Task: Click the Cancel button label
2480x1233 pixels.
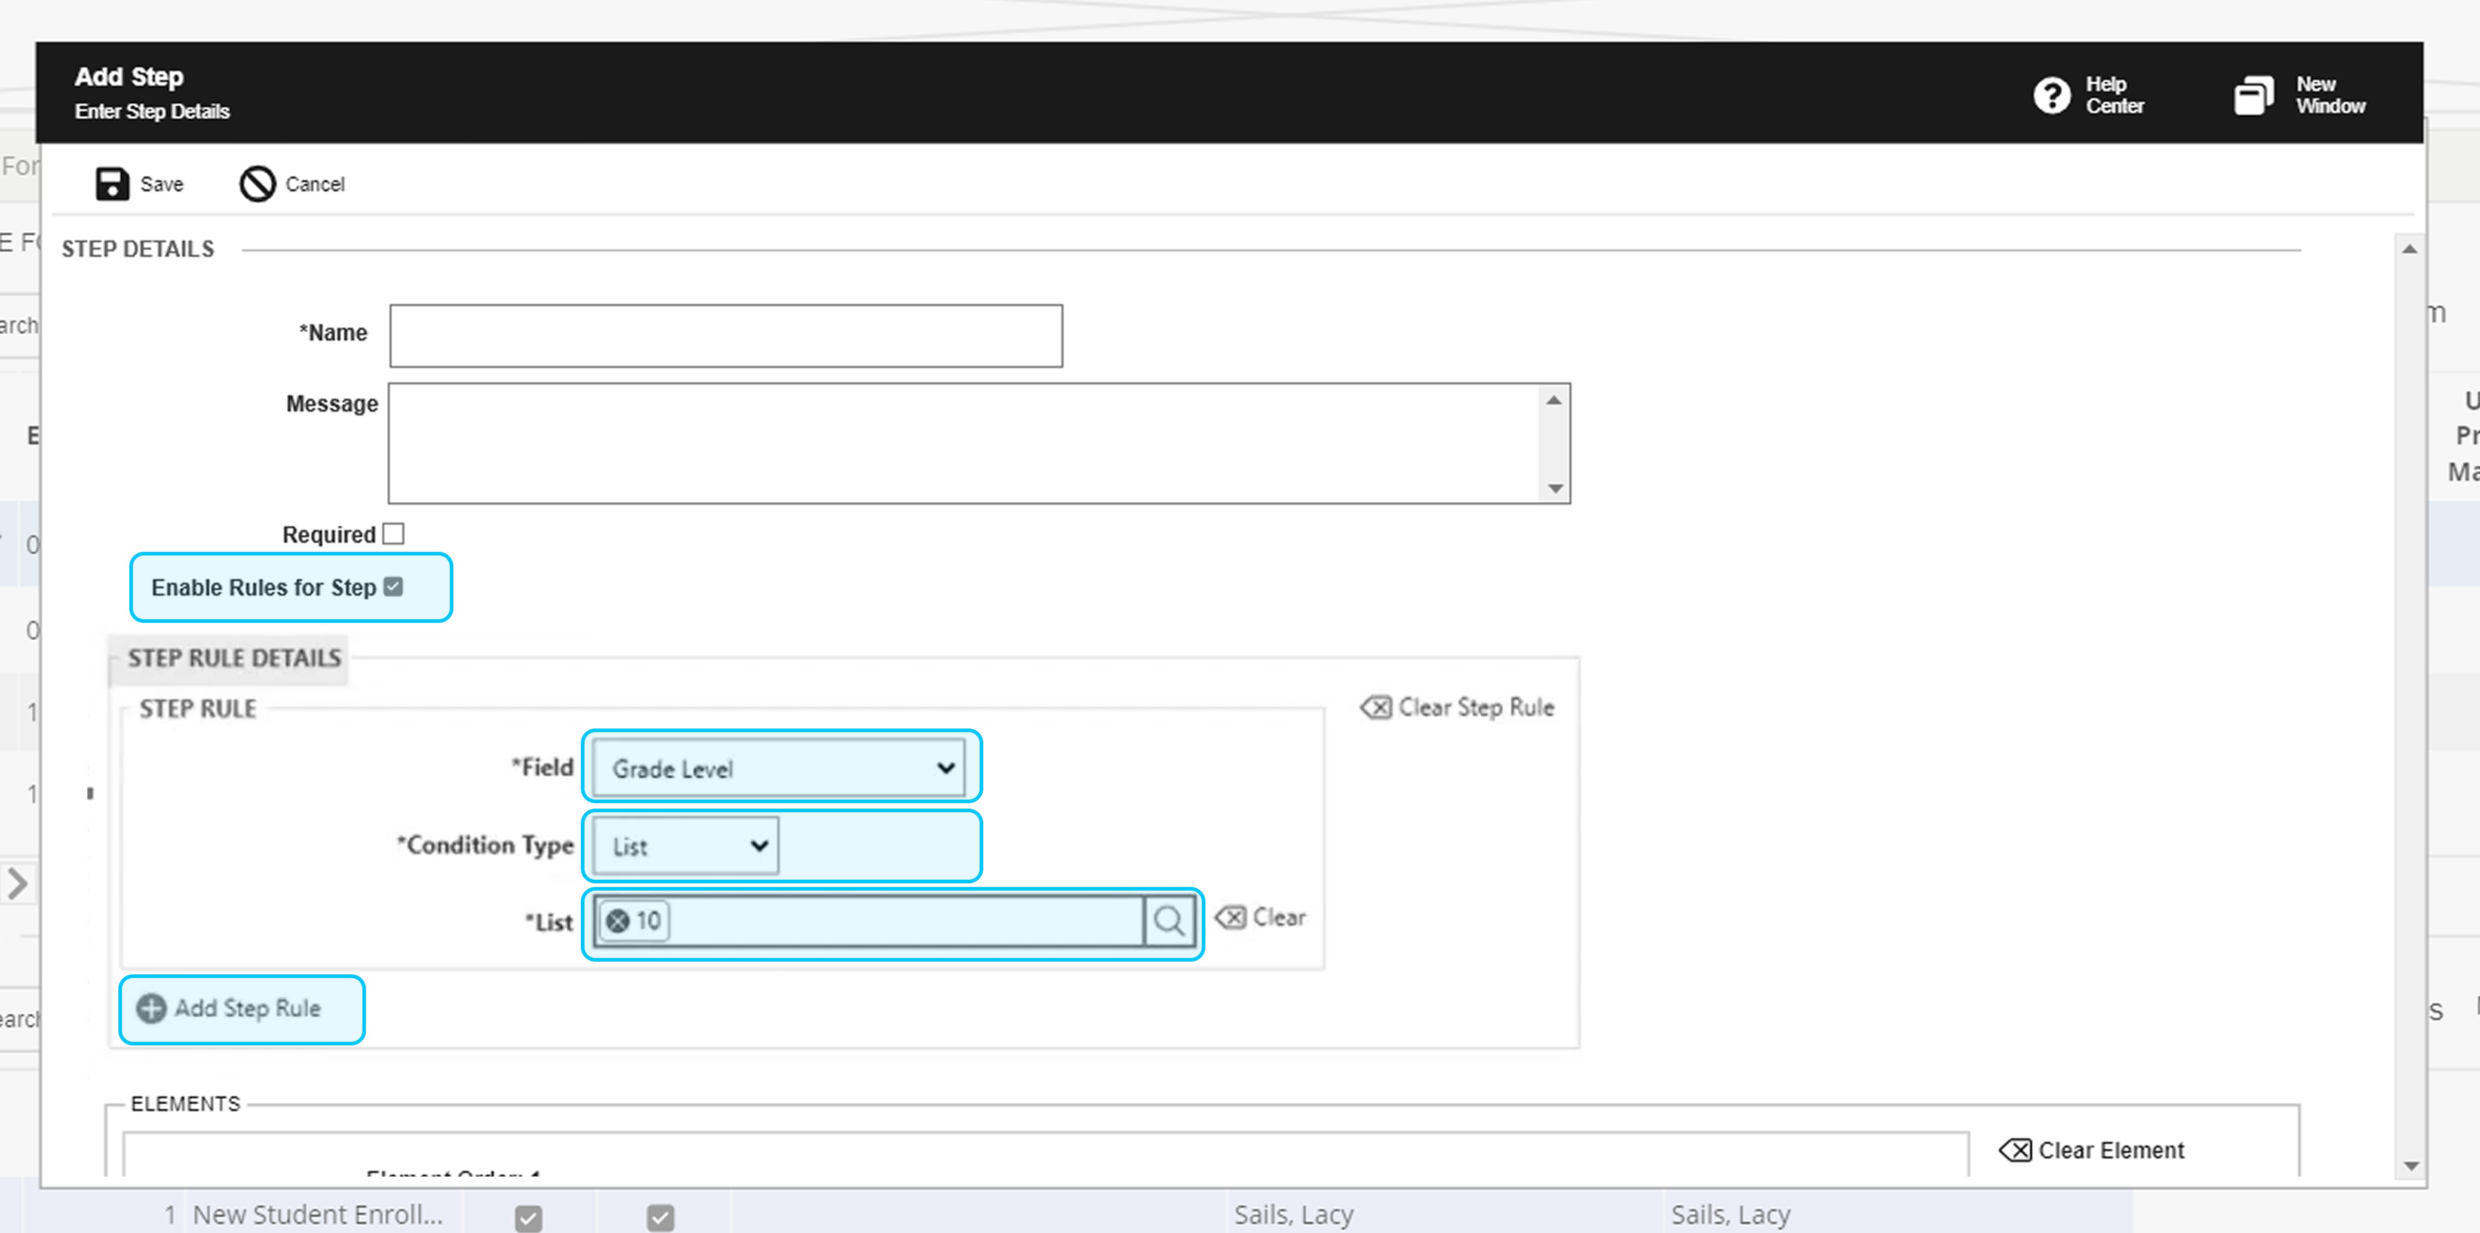Action: tap(315, 184)
